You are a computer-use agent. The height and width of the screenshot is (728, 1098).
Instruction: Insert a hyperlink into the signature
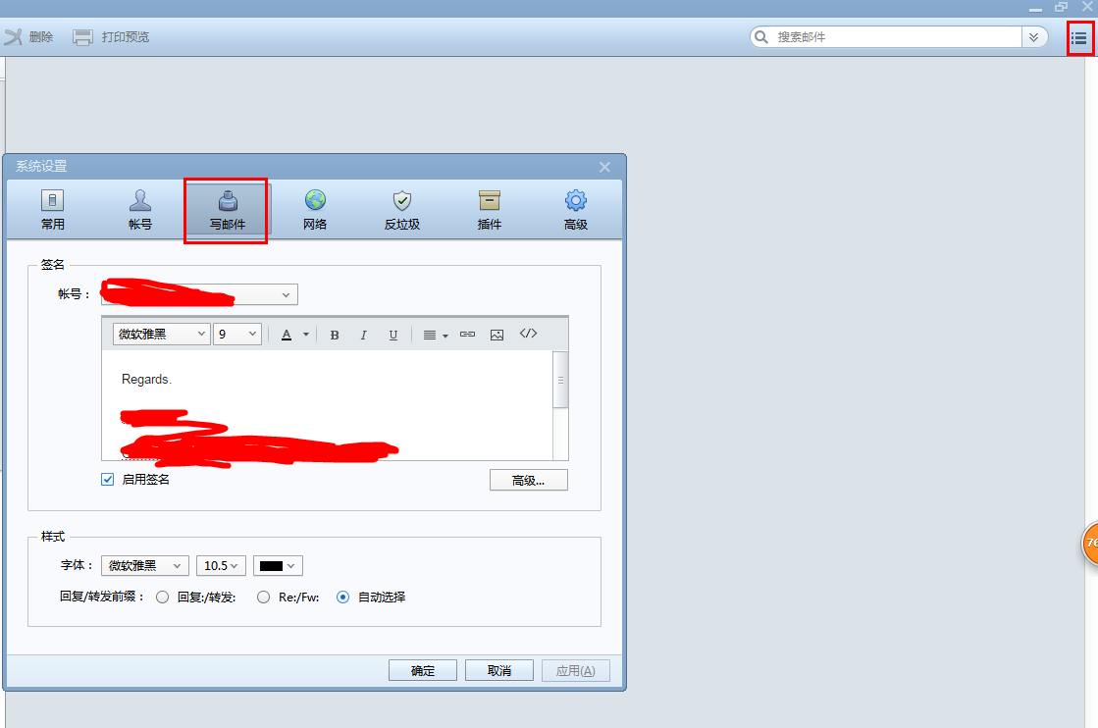click(467, 334)
